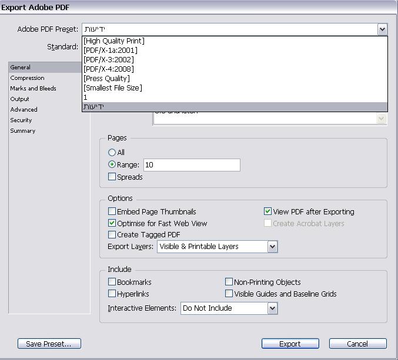Open the Summary category
Screen dimensions: 398x360
click(22, 131)
